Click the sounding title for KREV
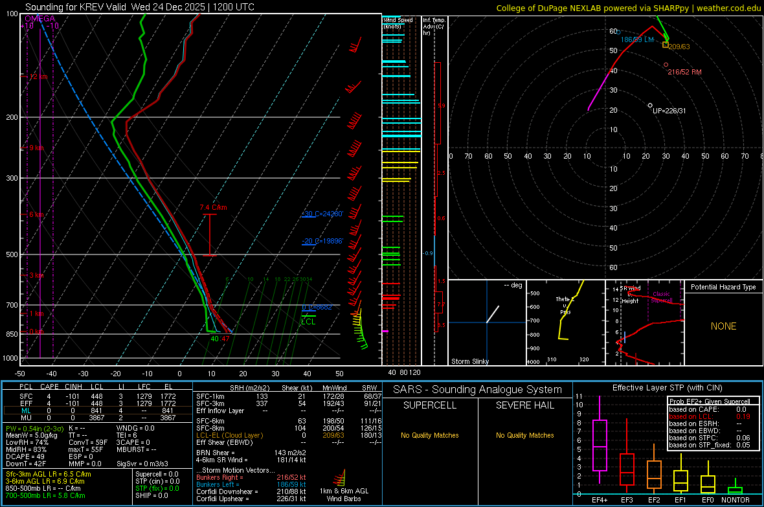 pyautogui.click(x=139, y=7)
